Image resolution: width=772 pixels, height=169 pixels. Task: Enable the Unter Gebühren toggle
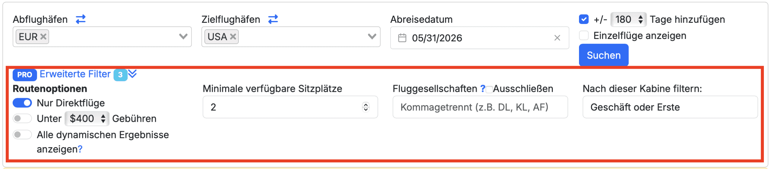click(x=22, y=119)
